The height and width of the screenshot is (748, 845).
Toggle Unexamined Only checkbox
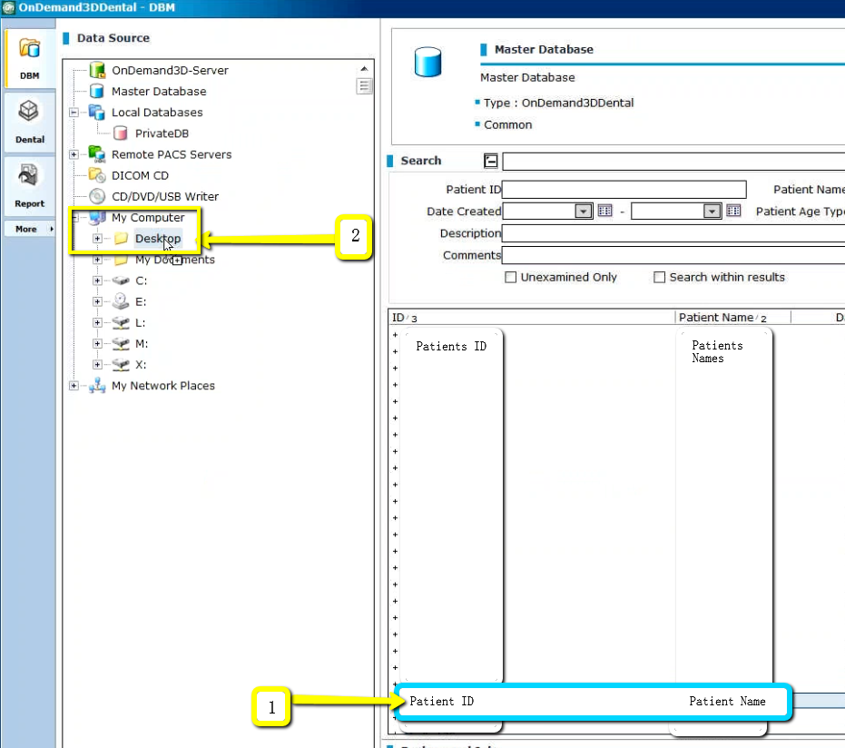(510, 277)
